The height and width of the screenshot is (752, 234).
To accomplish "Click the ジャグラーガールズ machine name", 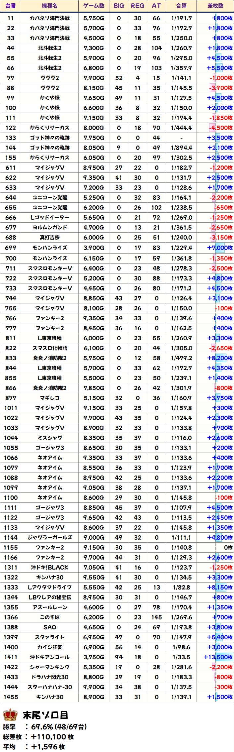I will pyautogui.click(x=50, y=537).
